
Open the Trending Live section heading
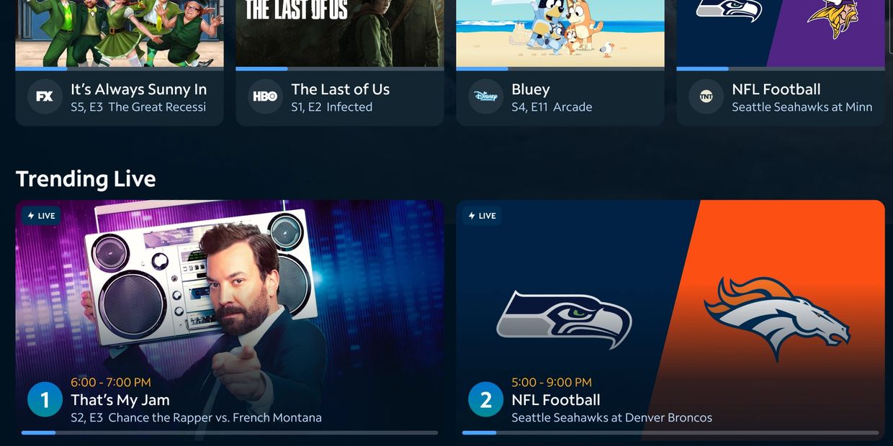(x=86, y=178)
